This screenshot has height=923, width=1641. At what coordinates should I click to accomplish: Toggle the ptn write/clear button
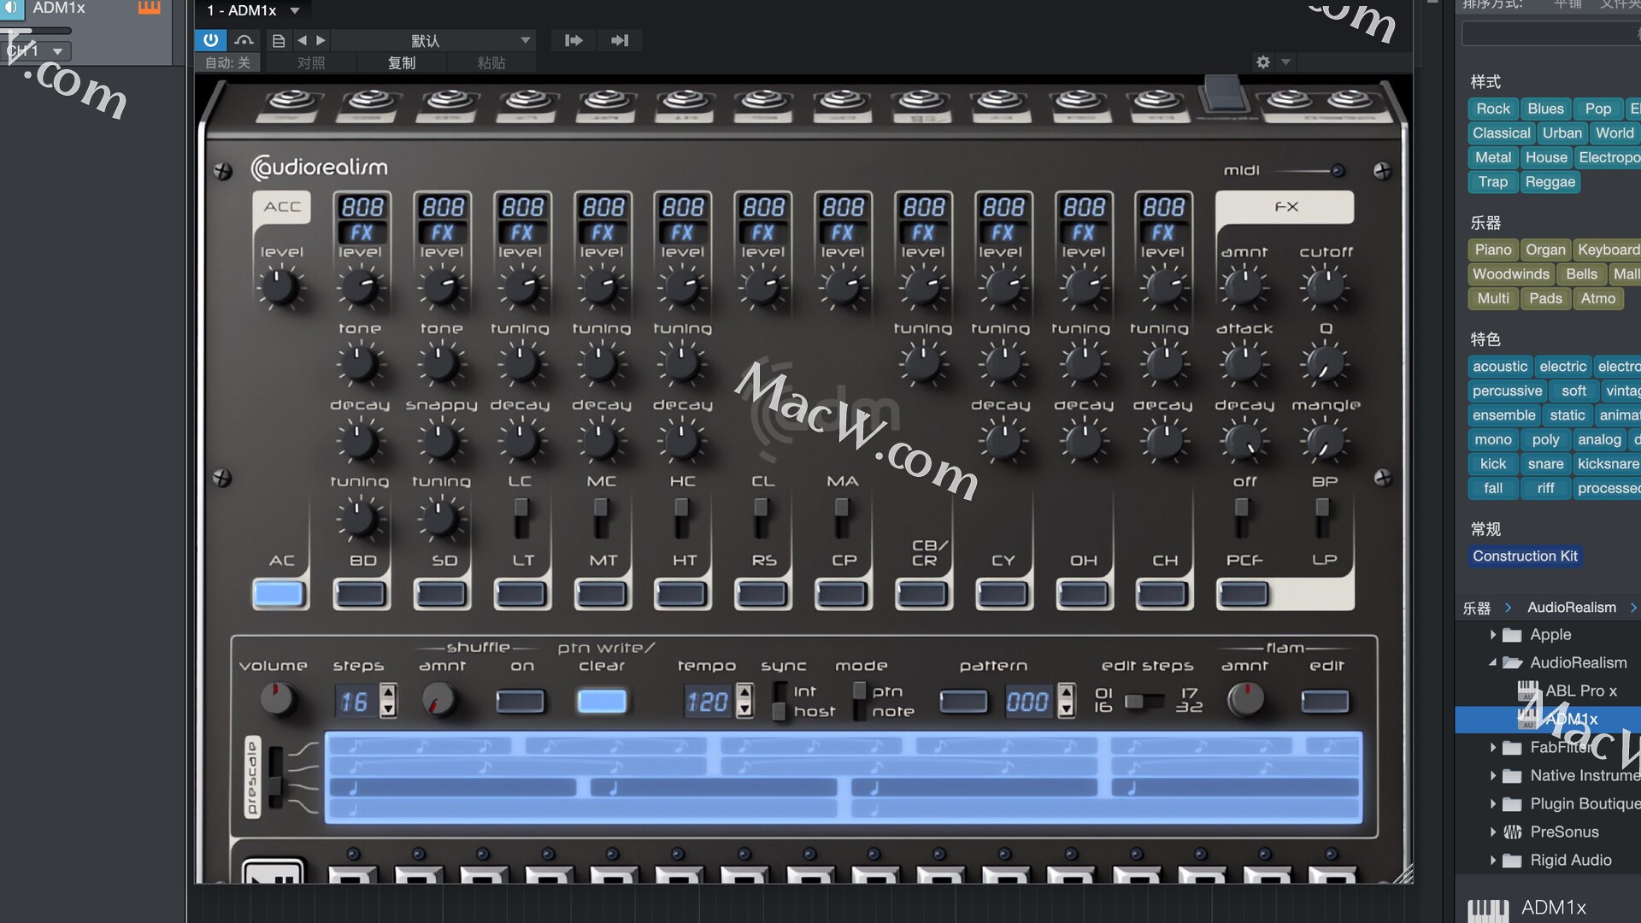[602, 702]
